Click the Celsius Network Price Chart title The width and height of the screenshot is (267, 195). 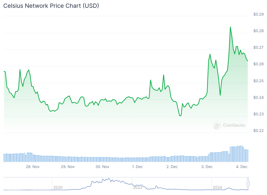pyautogui.click(x=51, y=6)
